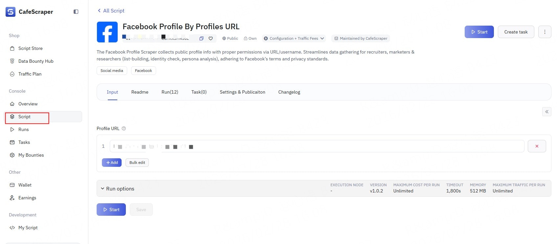Click the globe Public visibility label
The image size is (557, 244).
230,38
